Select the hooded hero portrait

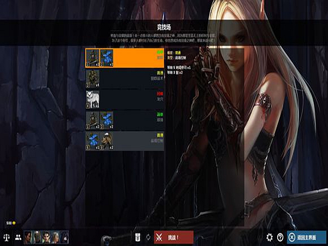point(65,237)
